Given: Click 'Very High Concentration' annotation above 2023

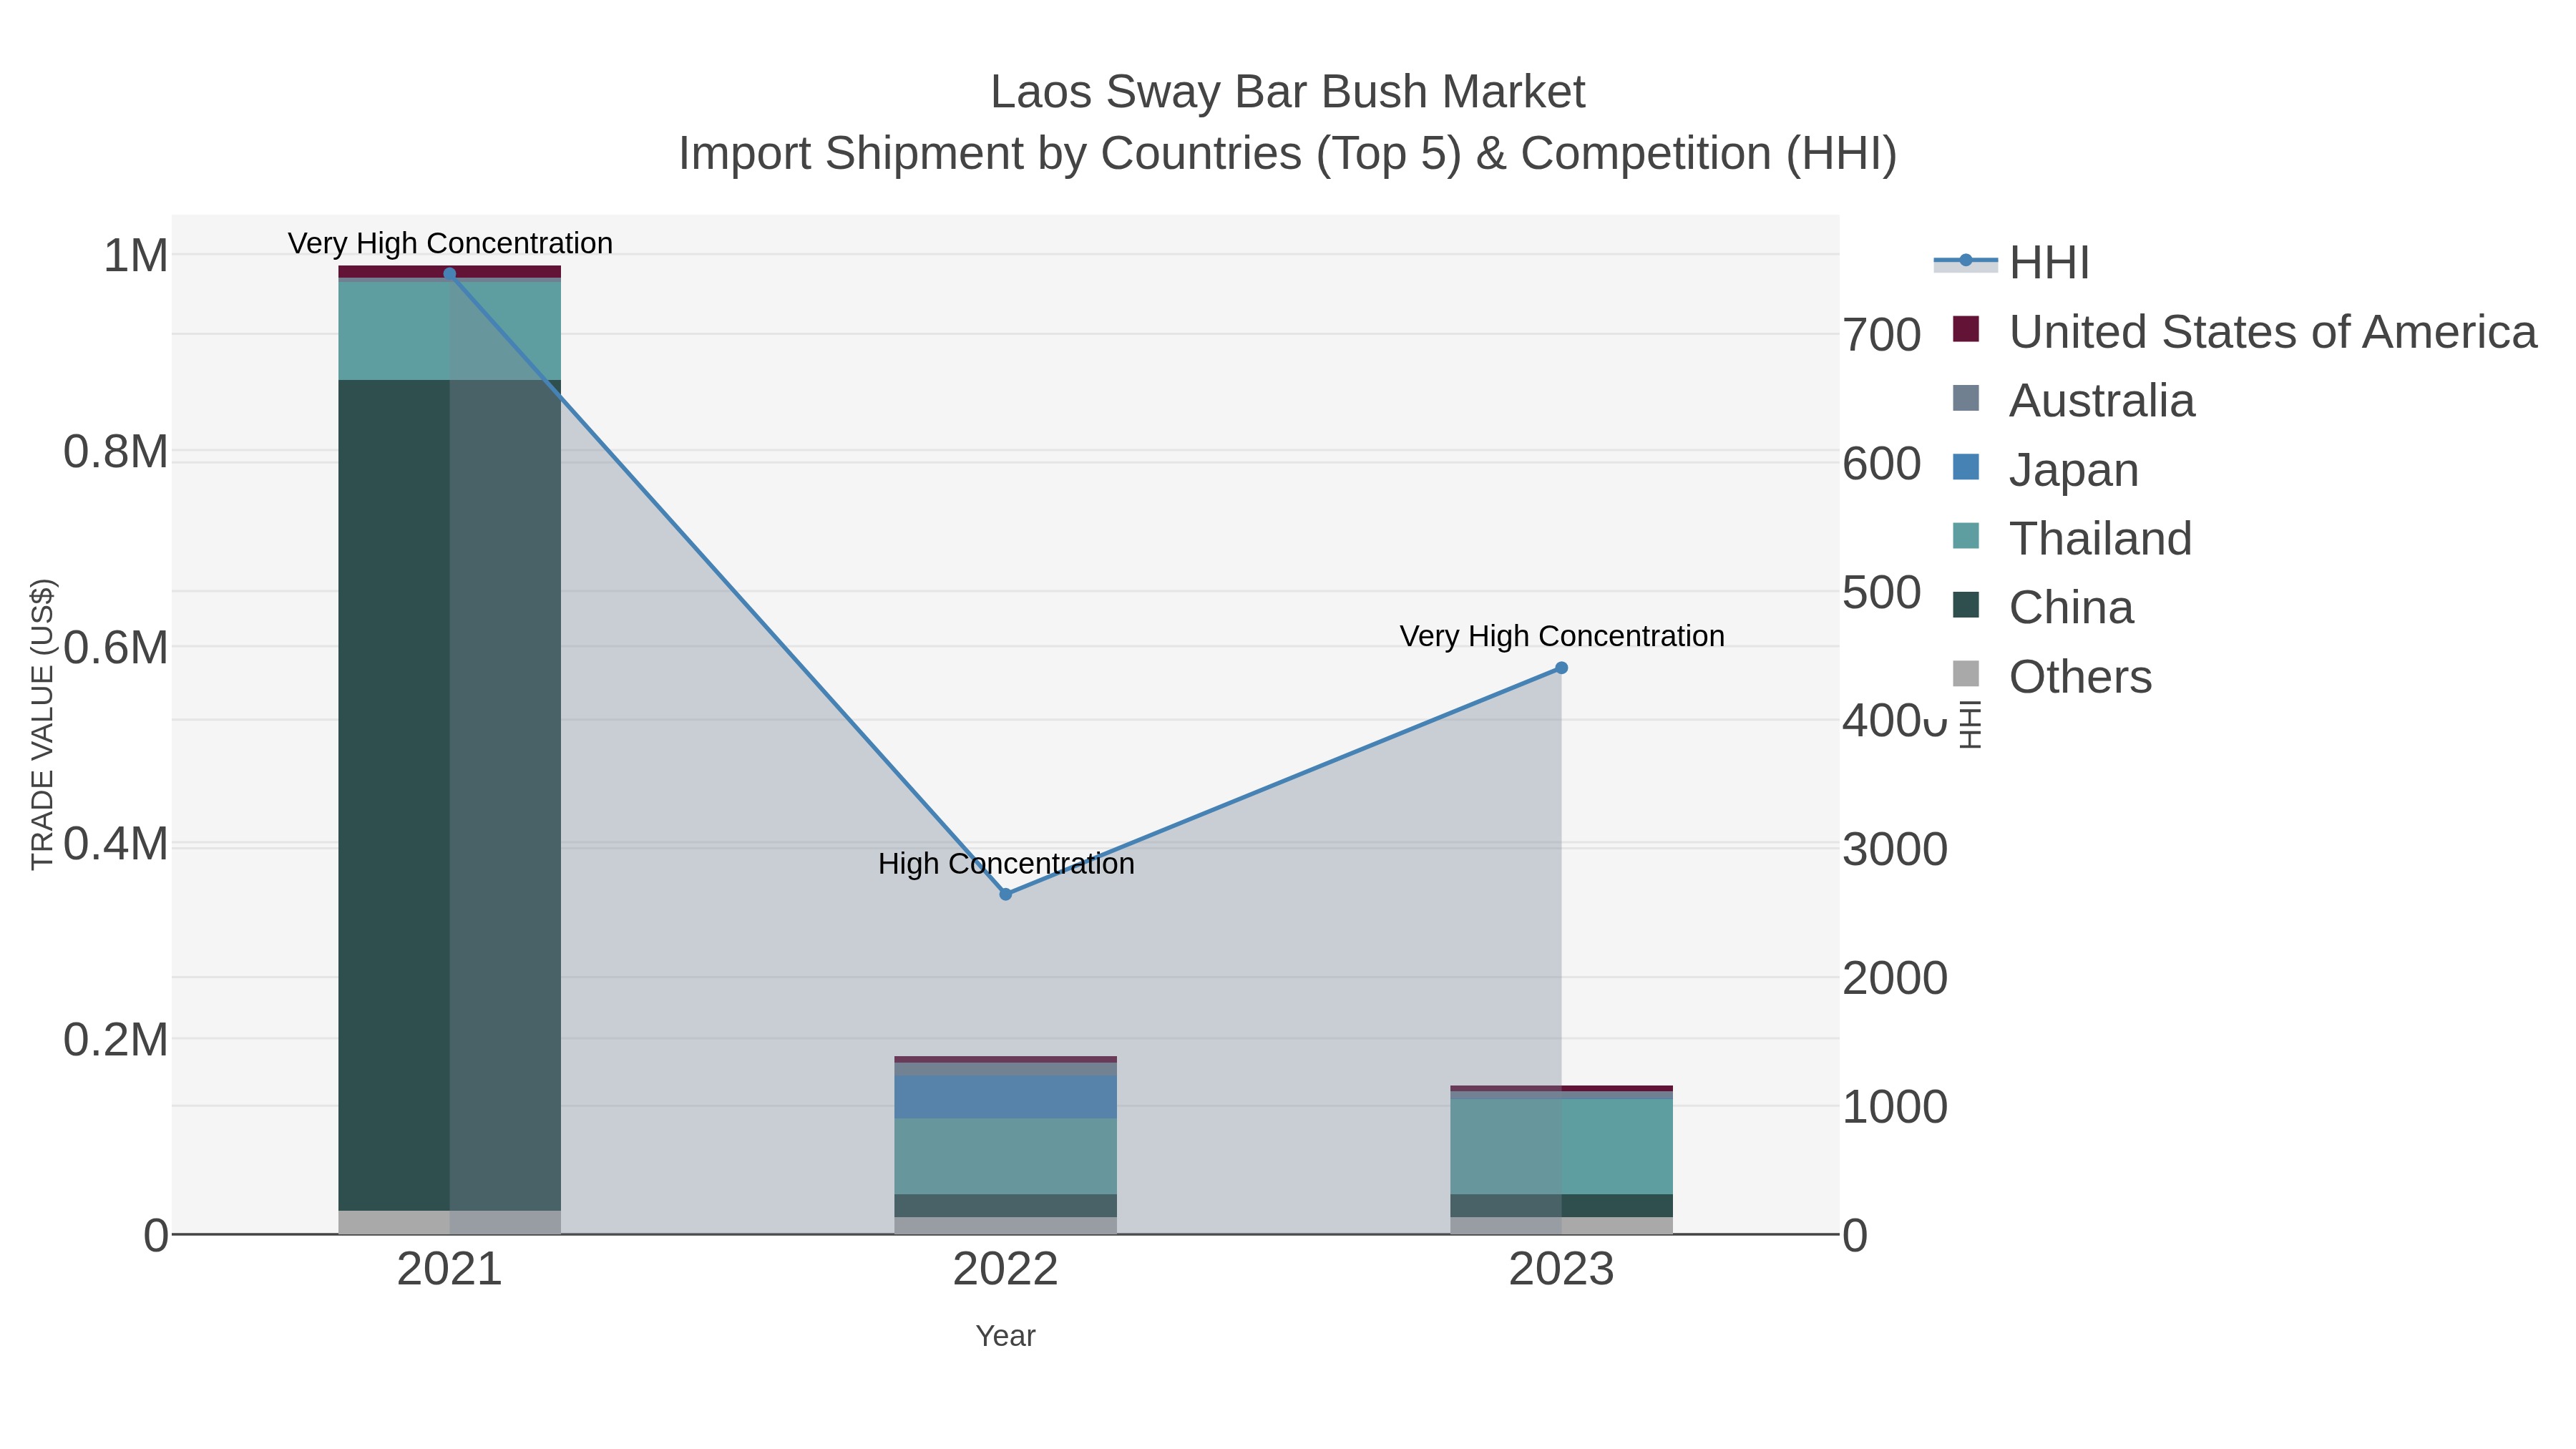Looking at the screenshot, I should click(1562, 636).
